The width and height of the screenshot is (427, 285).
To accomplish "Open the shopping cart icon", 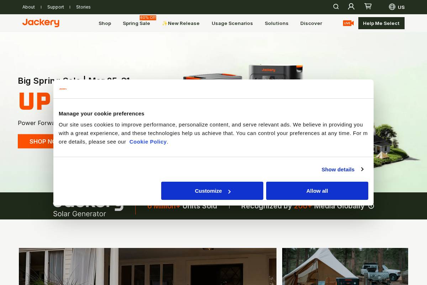I will point(368,6).
